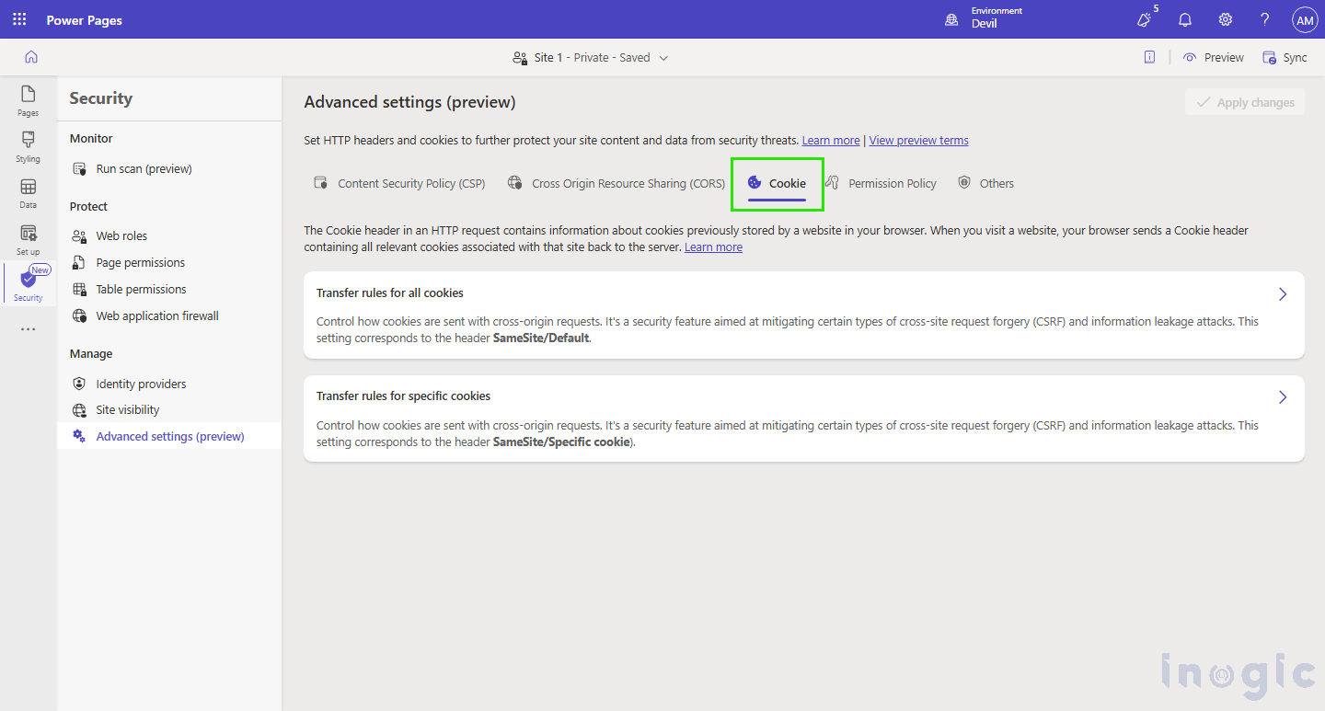Show more workspaces via ellipsis

29,329
